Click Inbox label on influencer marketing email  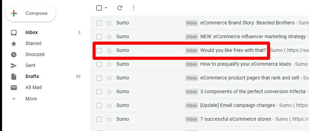[192, 37]
